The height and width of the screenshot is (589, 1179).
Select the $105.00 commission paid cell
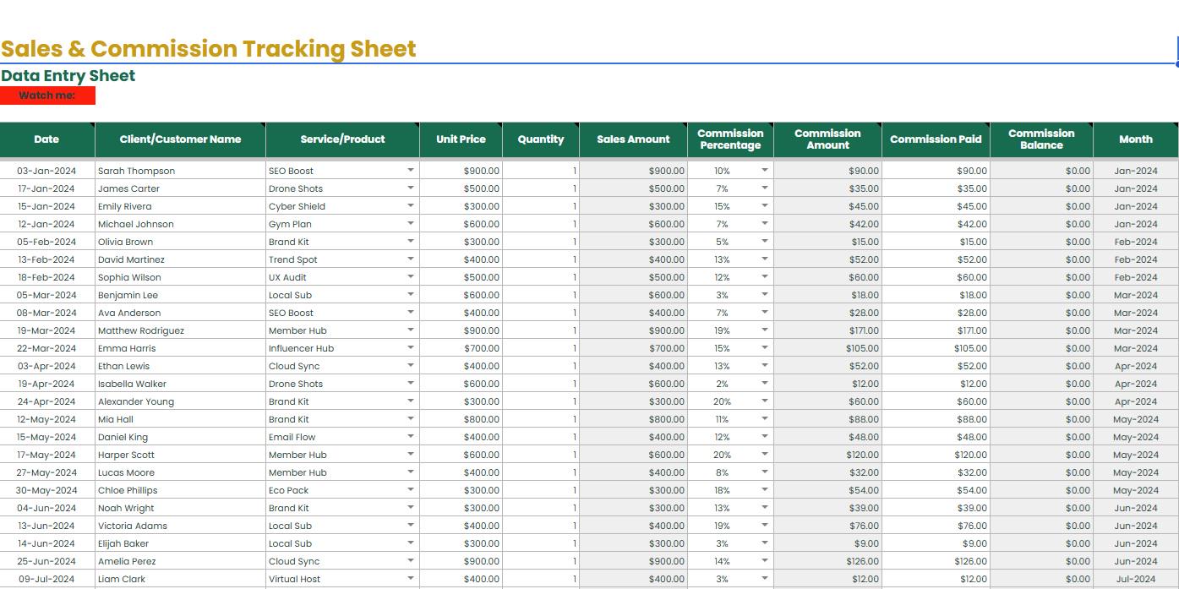pyautogui.click(x=936, y=348)
